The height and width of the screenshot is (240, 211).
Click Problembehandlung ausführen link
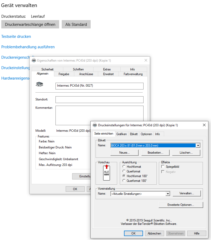coord(28,47)
